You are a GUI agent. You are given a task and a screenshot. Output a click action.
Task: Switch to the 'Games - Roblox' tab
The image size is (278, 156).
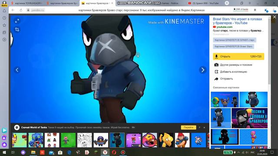[x=170, y=3]
